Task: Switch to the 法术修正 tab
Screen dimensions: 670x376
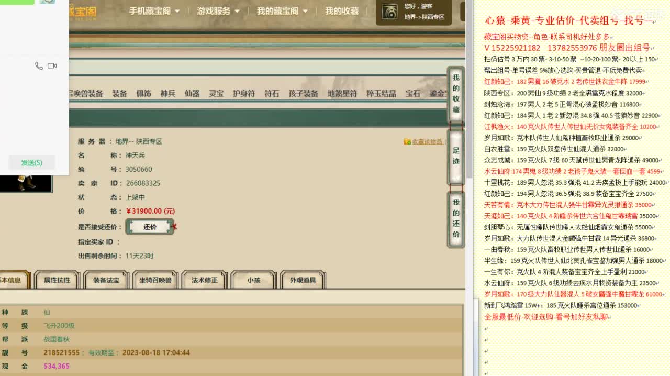Action: (204, 280)
